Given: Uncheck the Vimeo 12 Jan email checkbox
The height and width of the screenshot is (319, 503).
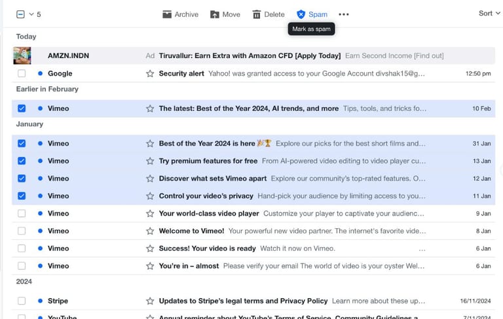Looking at the screenshot, I should coord(22,178).
